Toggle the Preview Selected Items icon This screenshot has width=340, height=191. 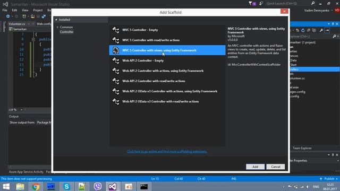[327, 30]
